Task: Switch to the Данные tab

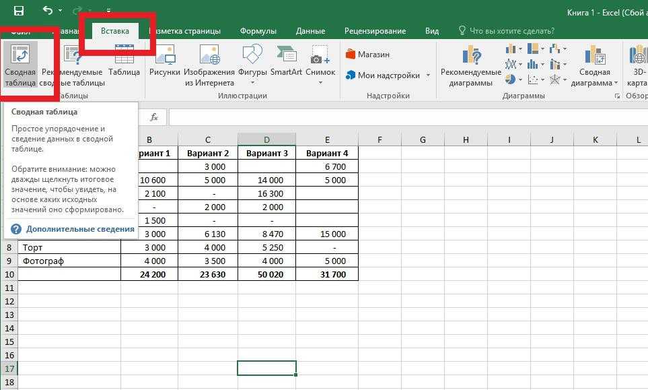Action: point(310,31)
